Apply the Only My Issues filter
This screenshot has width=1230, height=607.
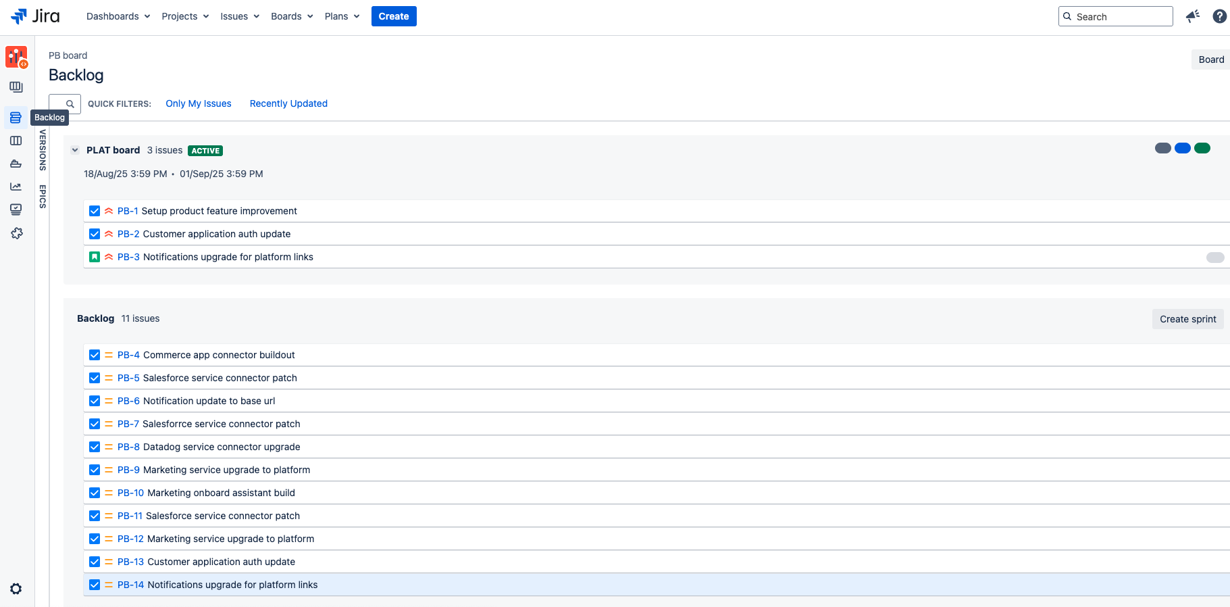tap(199, 103)
